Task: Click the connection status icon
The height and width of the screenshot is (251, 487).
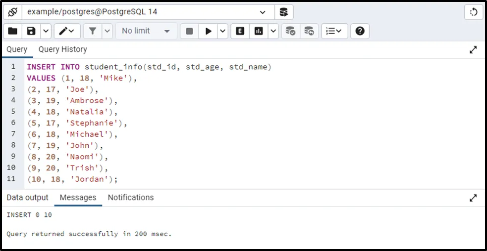Action: click(13, 12)
